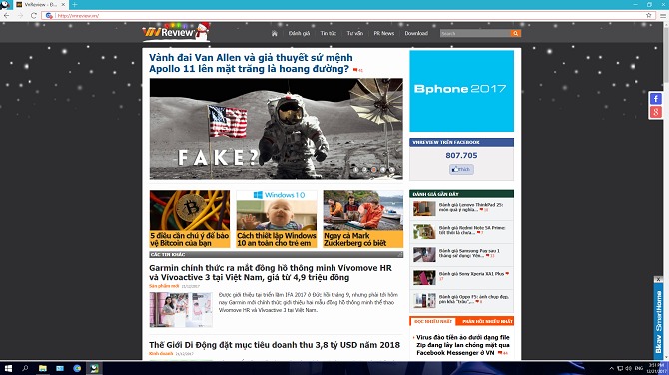669x375 pixels.
Task: Go back with the browser back arrow
Action: pos(6,15)
